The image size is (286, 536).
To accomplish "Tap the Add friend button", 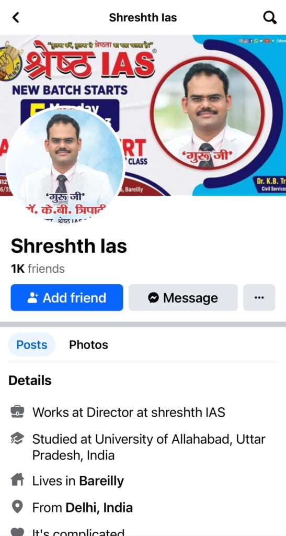I will pos(67,297).
